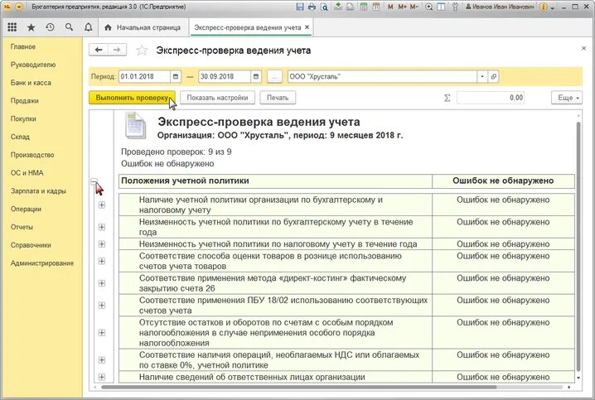Open the Администрирование section

pyautogui.click(x=42, y=263)
